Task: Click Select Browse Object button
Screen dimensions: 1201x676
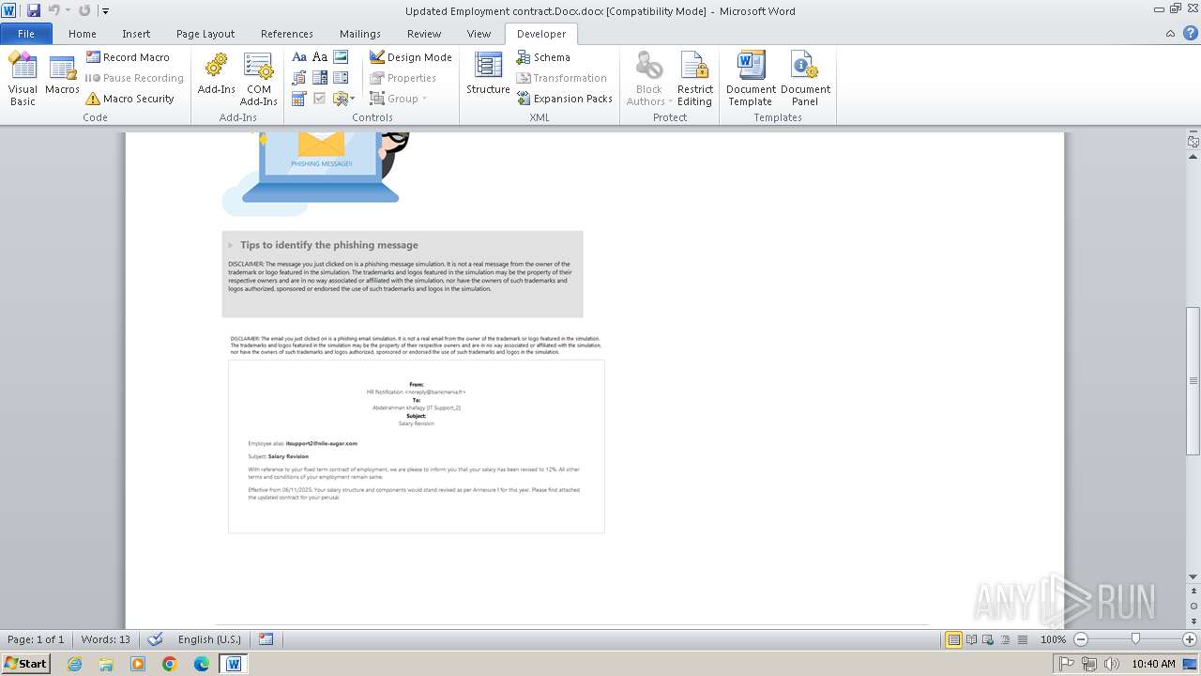Action: coord(1193,607)
